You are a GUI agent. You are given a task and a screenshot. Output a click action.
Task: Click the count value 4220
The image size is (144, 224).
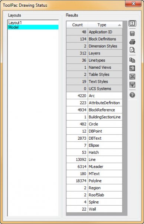[x=82, y=96]
